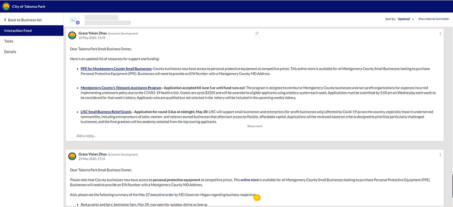Select the 29 May 2020, 17:15 timestamp
The width and height of the screenshot is (453, 207).
92,159
